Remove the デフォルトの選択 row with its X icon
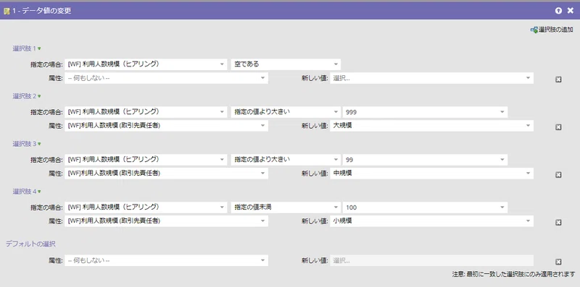 (x=558, y=262)
